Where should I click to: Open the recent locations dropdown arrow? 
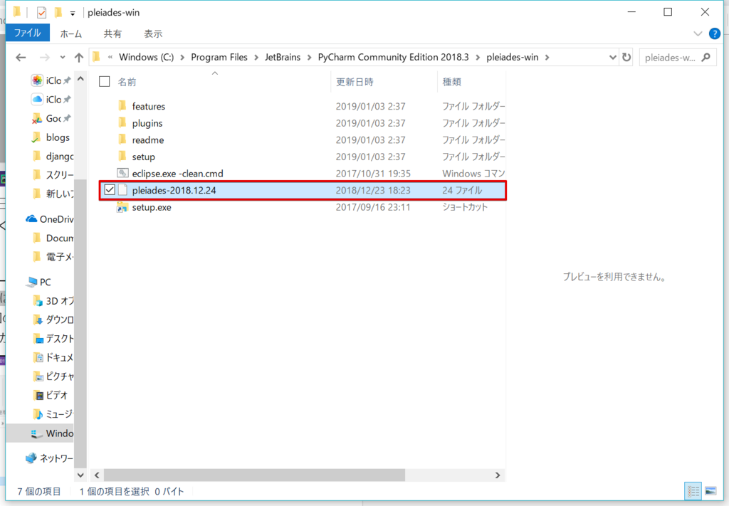click(63, 58)
